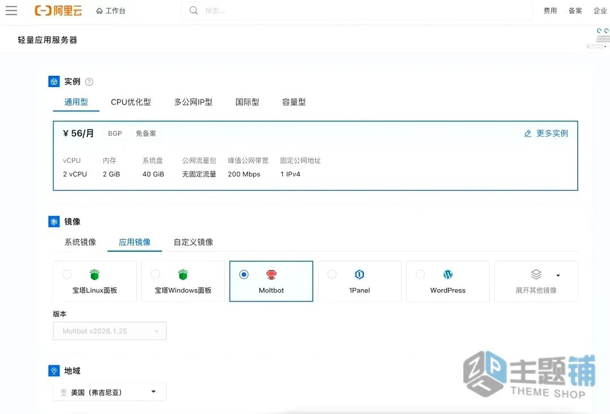Open the Moltbot v2026.1.25 version dropdown

tap(110, 331)
